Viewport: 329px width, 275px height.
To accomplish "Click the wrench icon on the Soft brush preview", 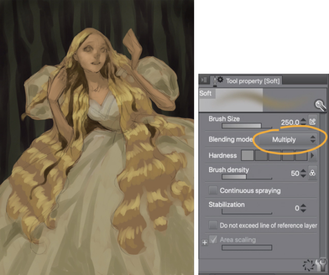I will [320, 105].
